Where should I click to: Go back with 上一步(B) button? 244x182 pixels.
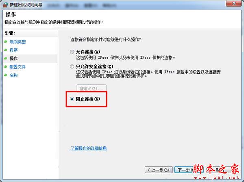pos(159,170)
